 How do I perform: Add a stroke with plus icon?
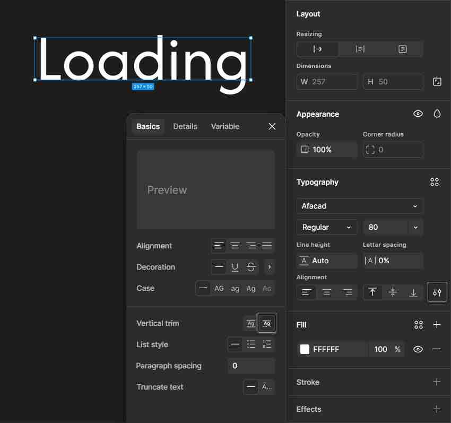tap(437, 382)
